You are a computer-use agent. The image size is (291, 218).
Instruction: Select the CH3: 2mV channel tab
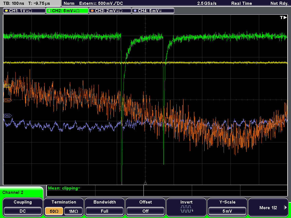(110, 11)
